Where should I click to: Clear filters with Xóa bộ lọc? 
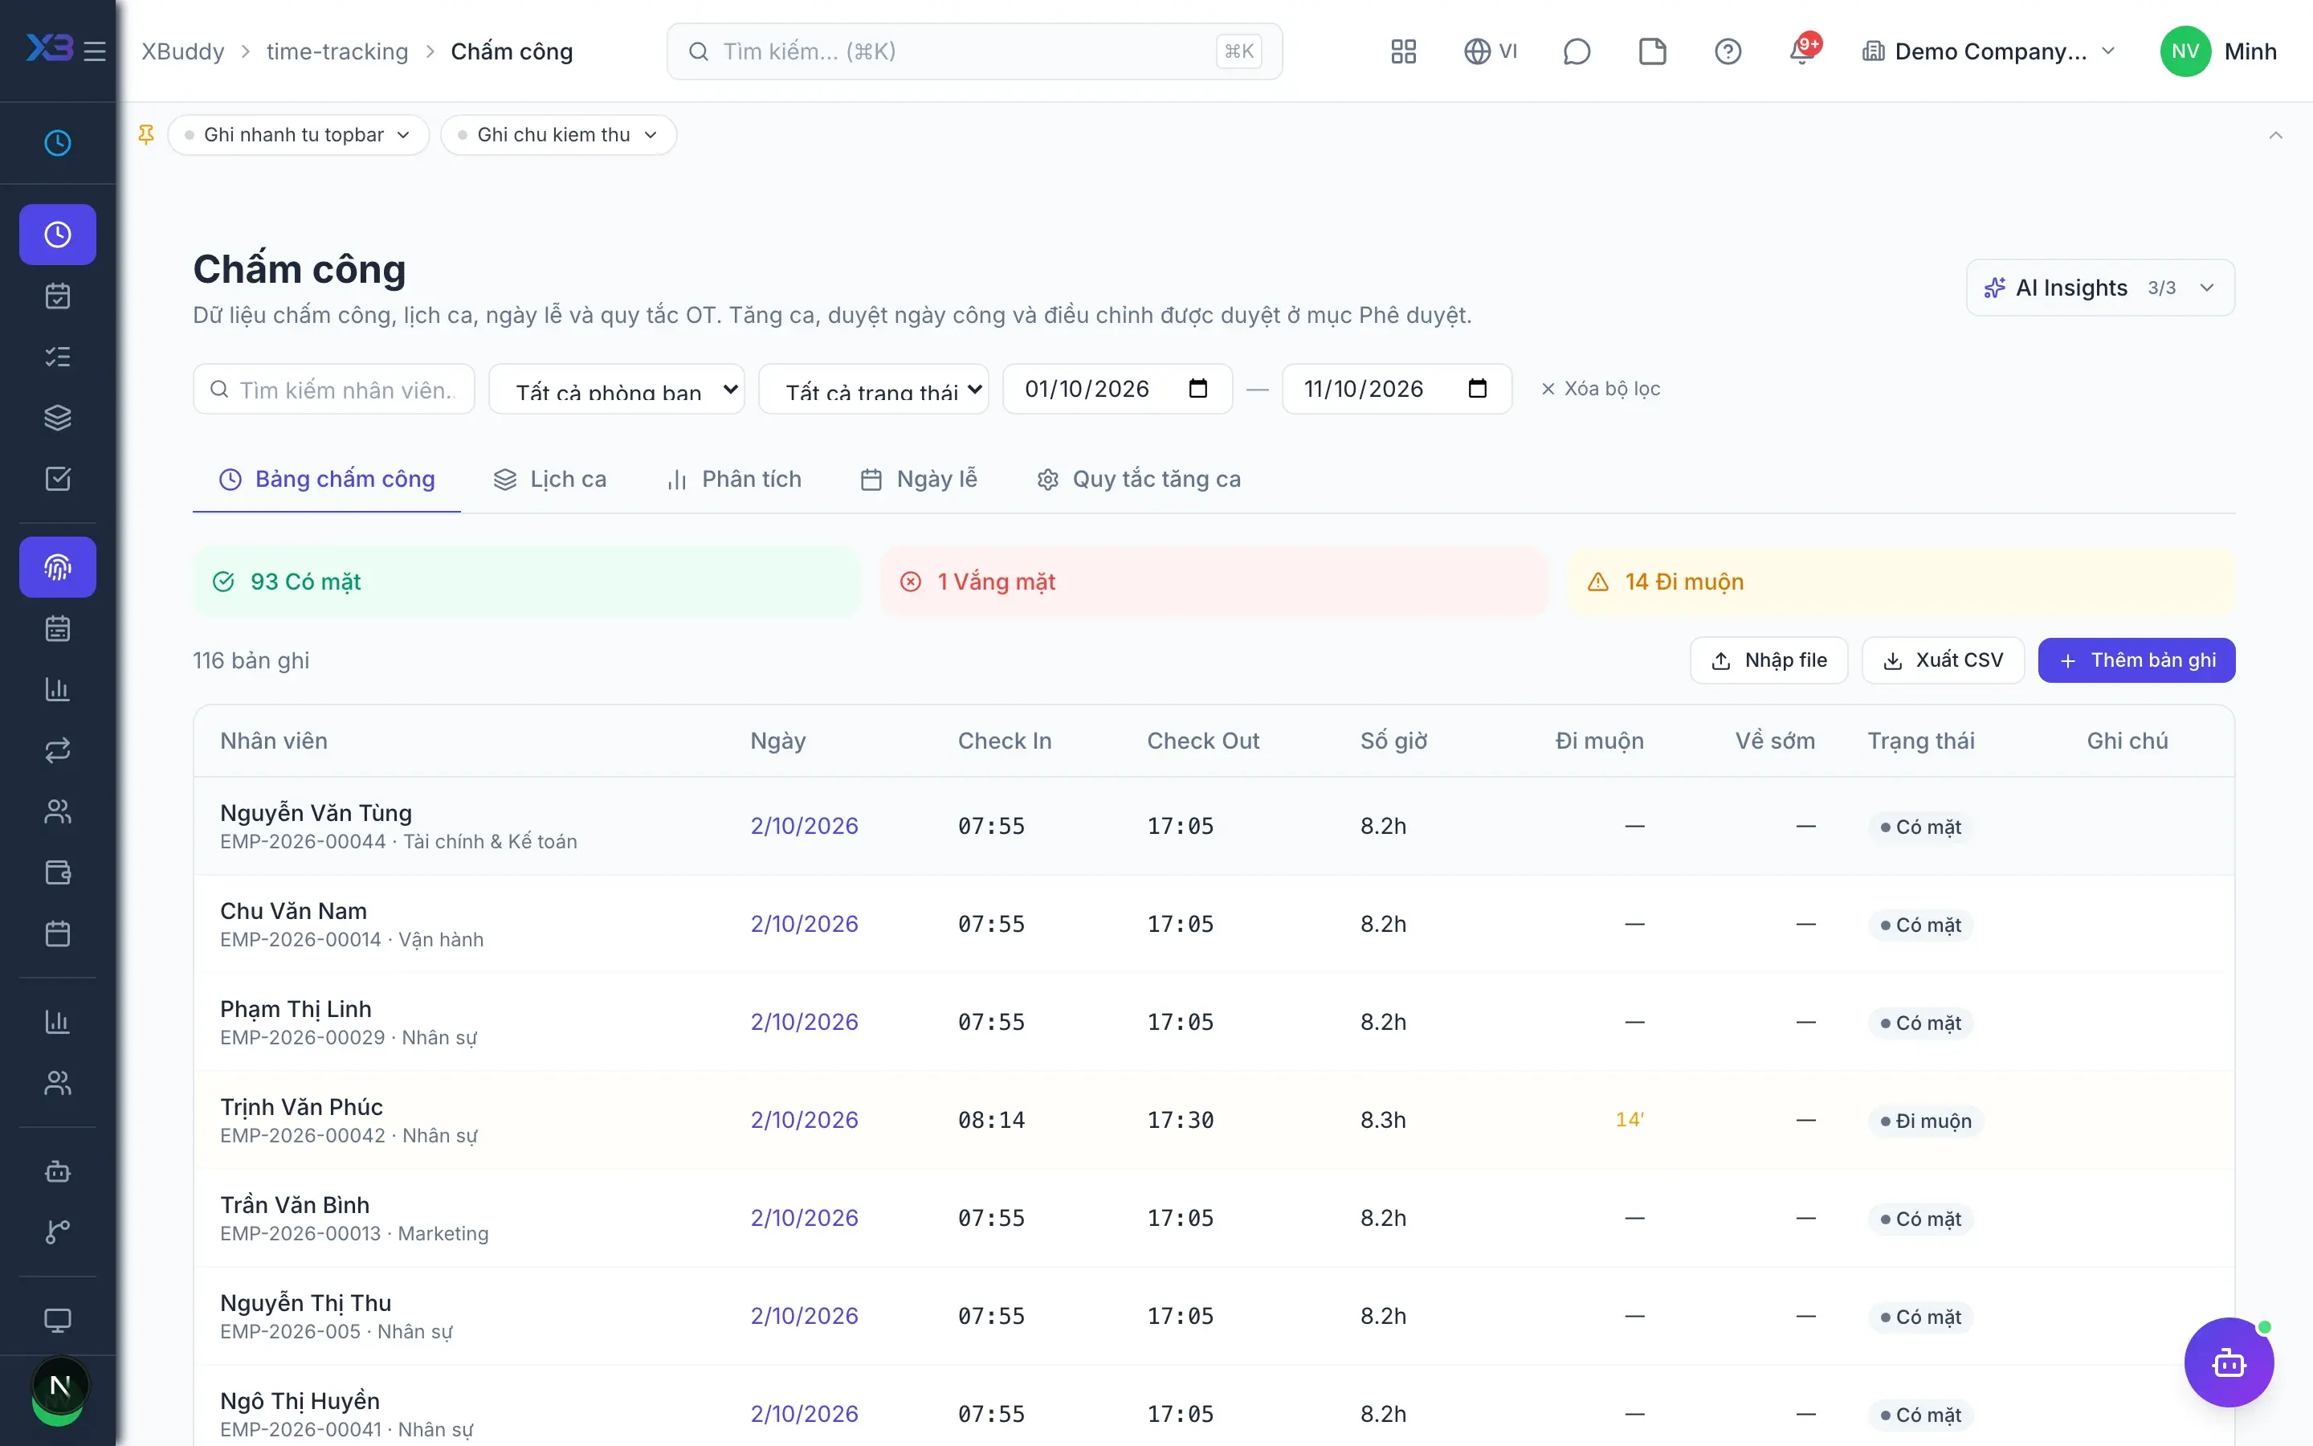(x=1601, y=390)
